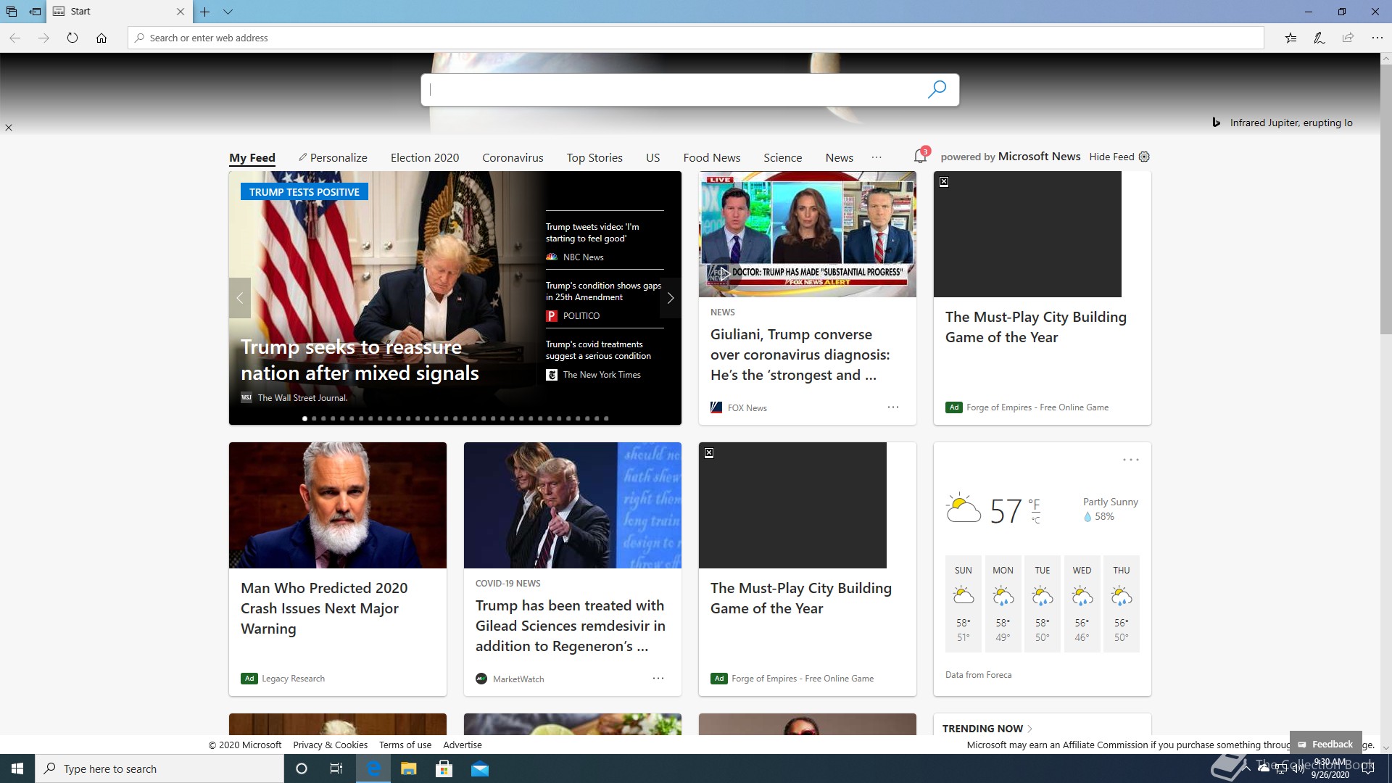This screenshot has height=783, width=1392.
Task: Open the notifications bell
Action: tap(921, 156)
